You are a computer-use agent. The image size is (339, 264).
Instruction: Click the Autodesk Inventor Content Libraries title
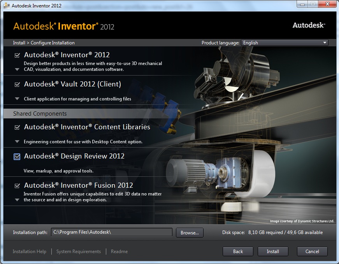87,127
